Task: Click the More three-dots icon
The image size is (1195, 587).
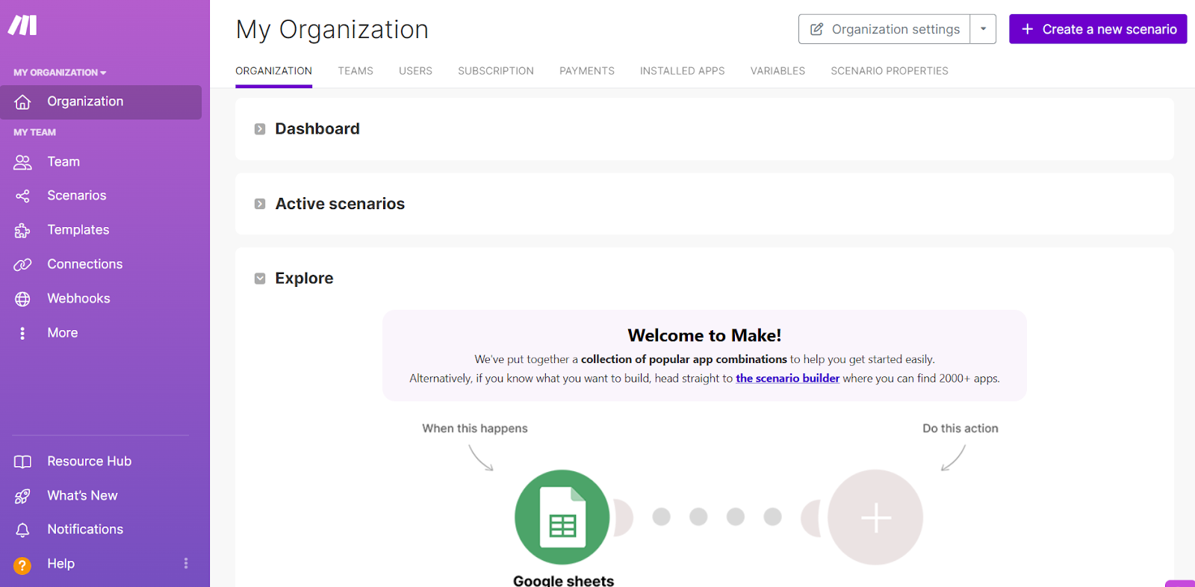Action: pos(22,333)
